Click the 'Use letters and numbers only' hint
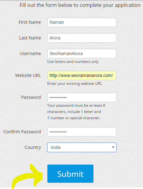 point(73,62)
